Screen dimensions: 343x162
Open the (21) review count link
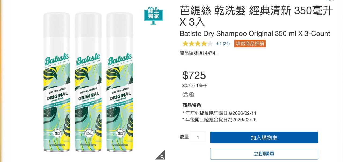pyautogui.click(x=226, y=44)
